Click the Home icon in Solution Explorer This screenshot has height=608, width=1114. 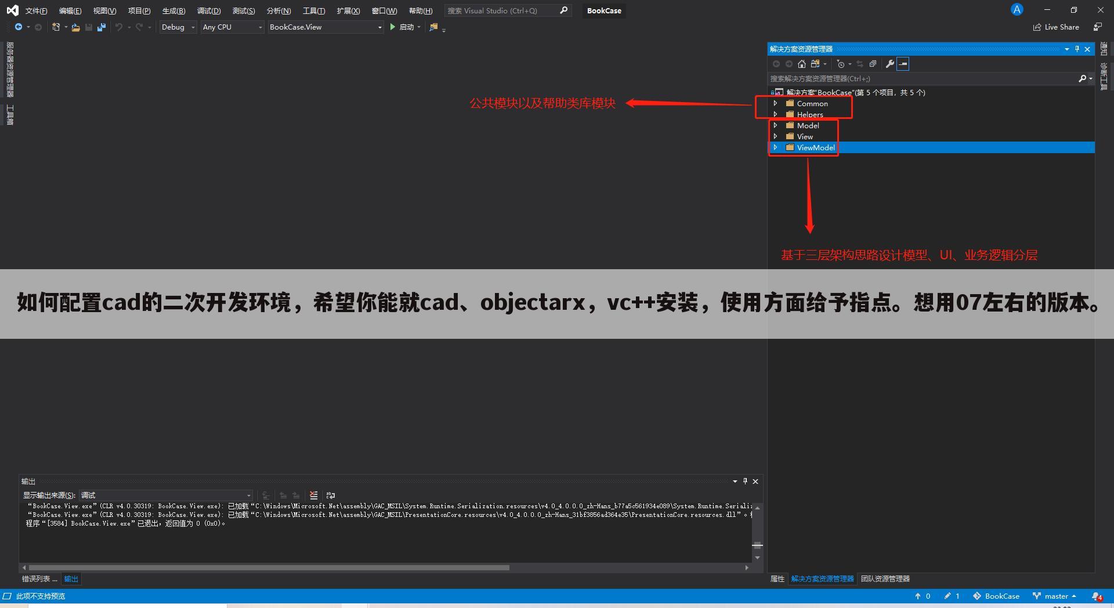click(802, 64)
